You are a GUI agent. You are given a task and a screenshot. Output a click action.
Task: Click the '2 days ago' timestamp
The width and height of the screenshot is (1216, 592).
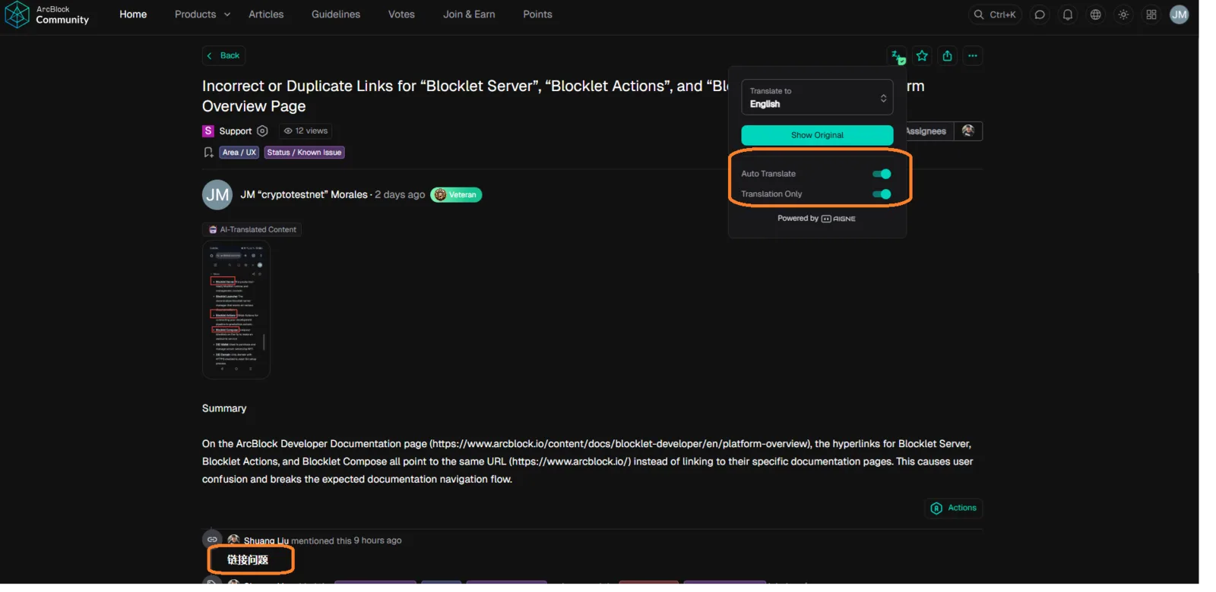tap(400, 195)
